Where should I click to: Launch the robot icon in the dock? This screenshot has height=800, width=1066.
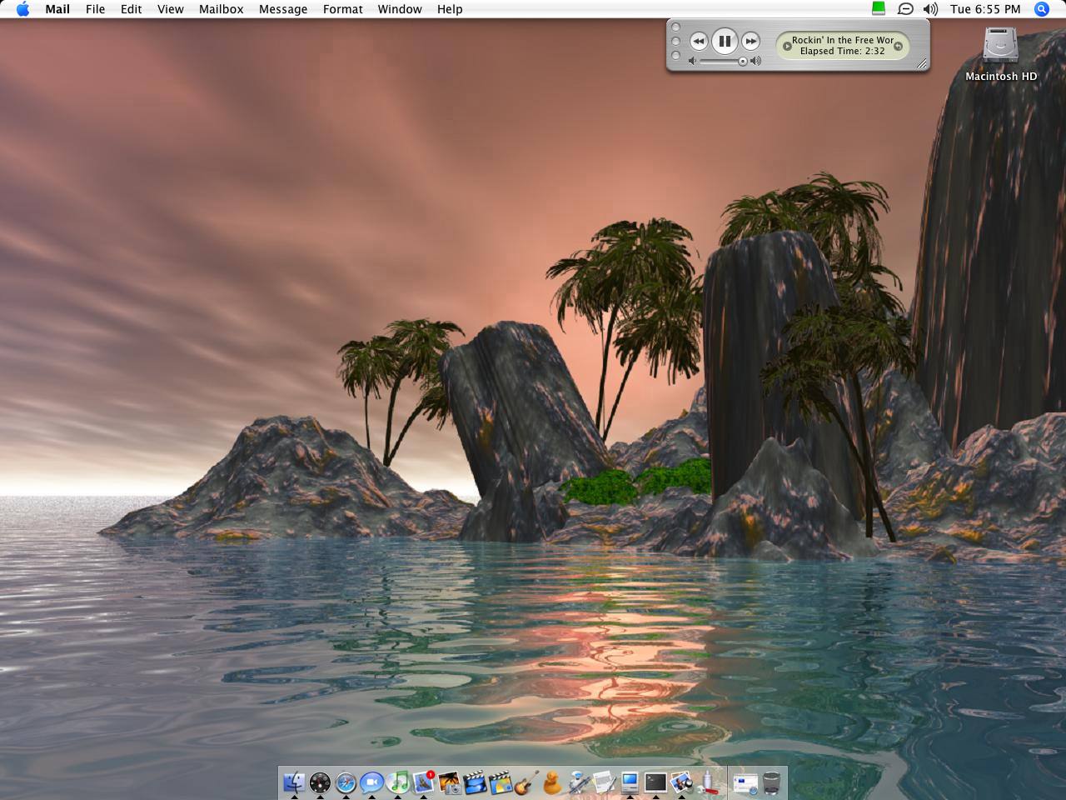579,782
